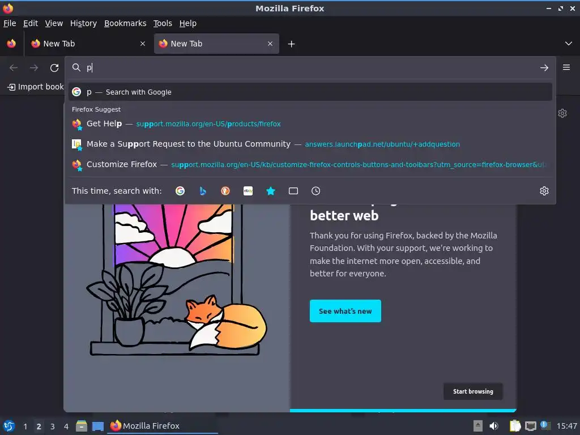
Task: Choose 'p — Search with Google' suggestion
Action: coord(310,92)
